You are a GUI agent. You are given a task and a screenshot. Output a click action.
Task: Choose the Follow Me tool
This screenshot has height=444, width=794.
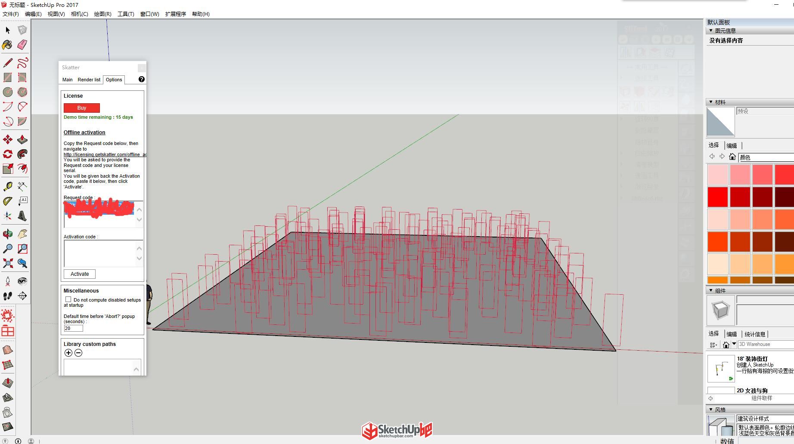22,154
